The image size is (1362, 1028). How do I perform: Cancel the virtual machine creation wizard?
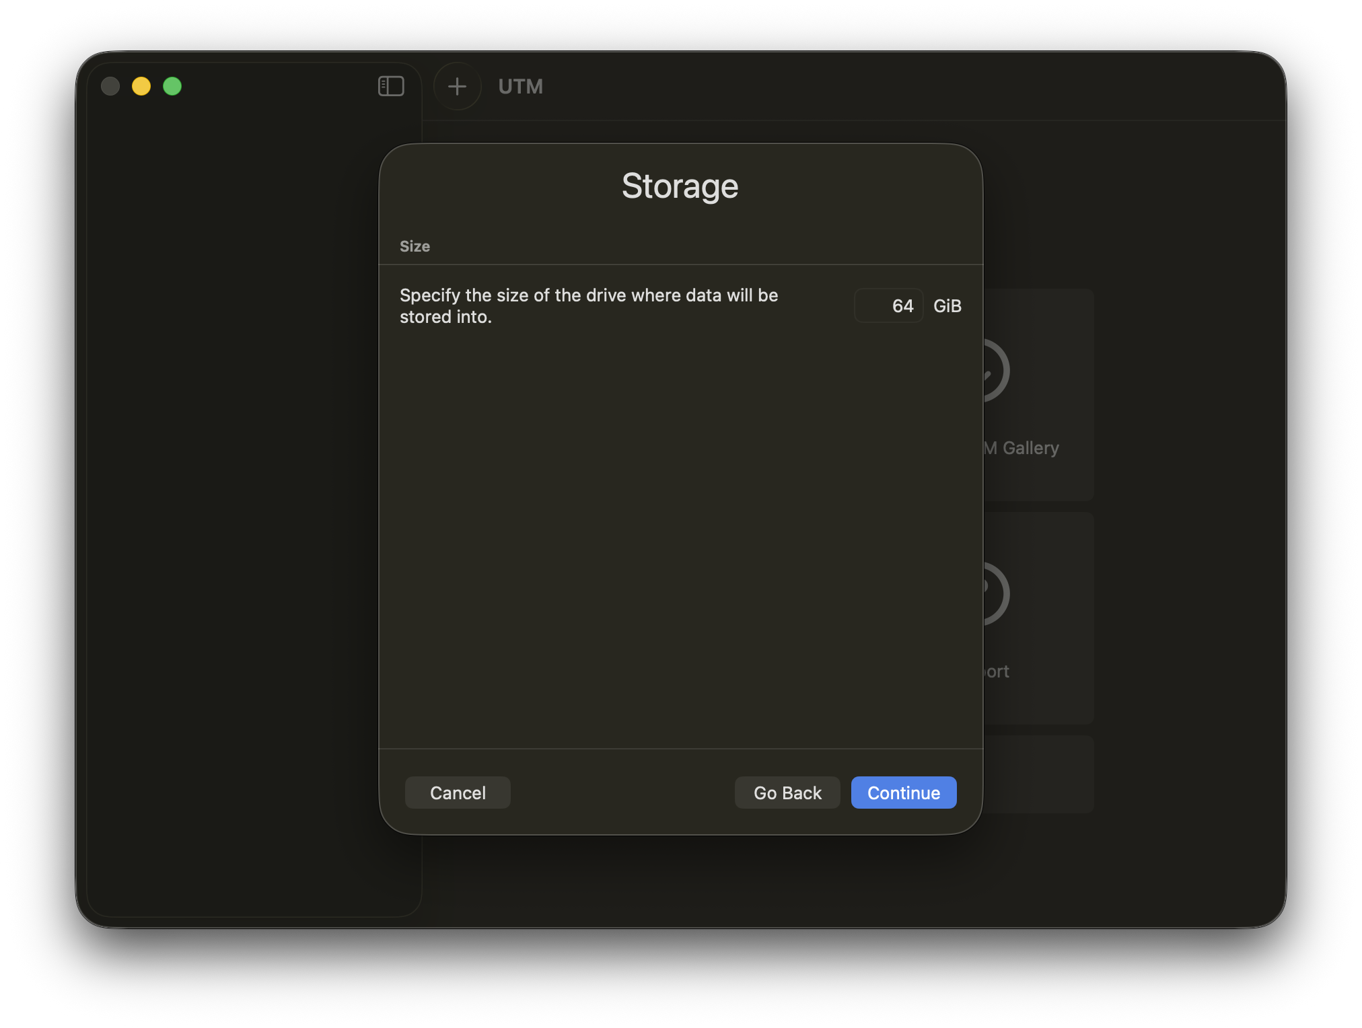coord(457,793)
